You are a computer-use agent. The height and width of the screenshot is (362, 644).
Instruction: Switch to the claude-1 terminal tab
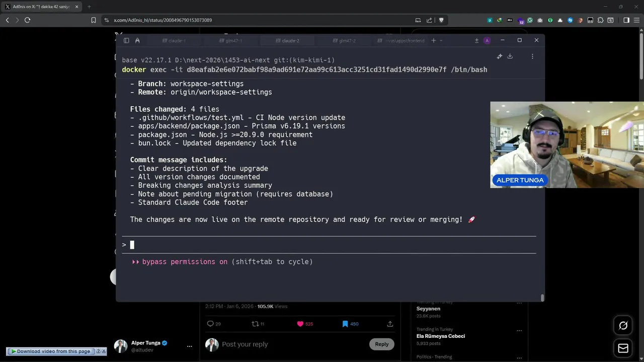[174, 40]
